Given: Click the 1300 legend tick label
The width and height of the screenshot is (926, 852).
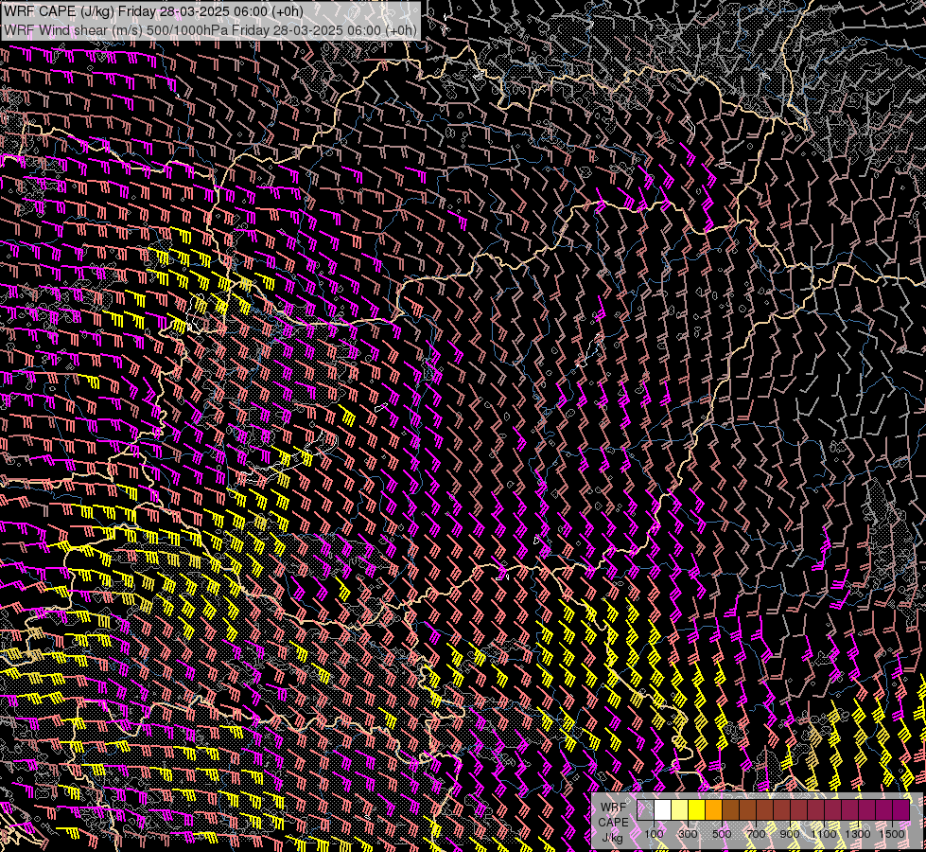Looking at the screenshot, I should click(858, 834).
